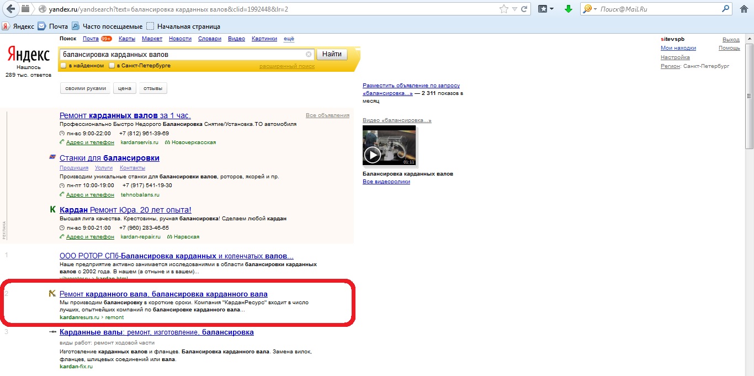Open Адрес и телефон for kardan-repair.ru
Screen dimensions: 754x376
coord(90,237)
